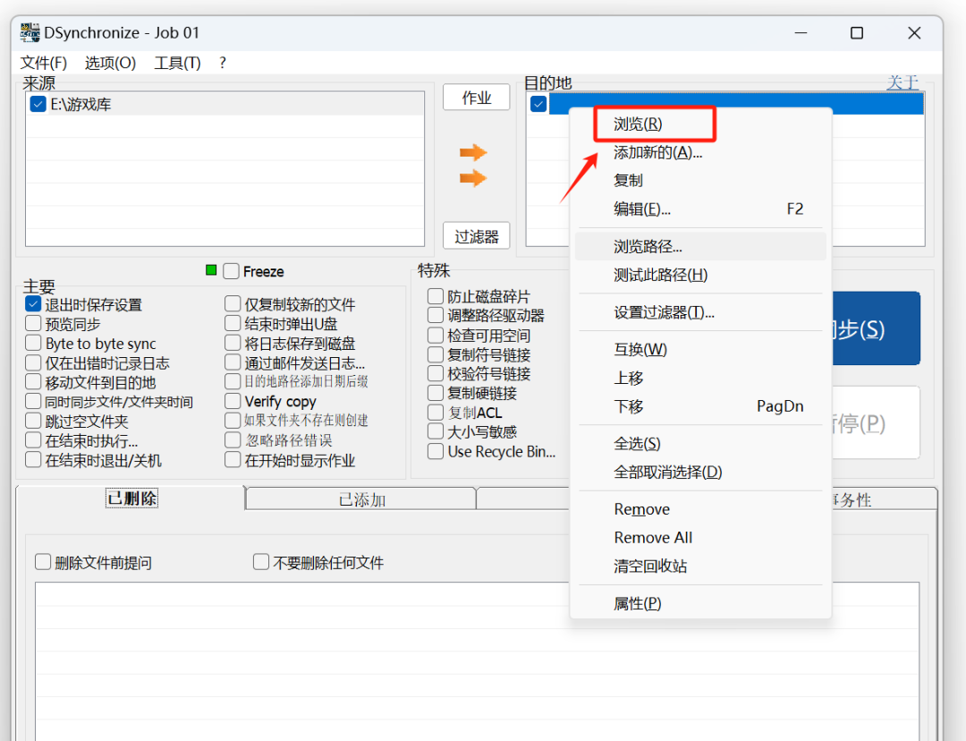Check 在结束时执行...
This screenshot has width=966, height=741.
[x=33, y=441]
